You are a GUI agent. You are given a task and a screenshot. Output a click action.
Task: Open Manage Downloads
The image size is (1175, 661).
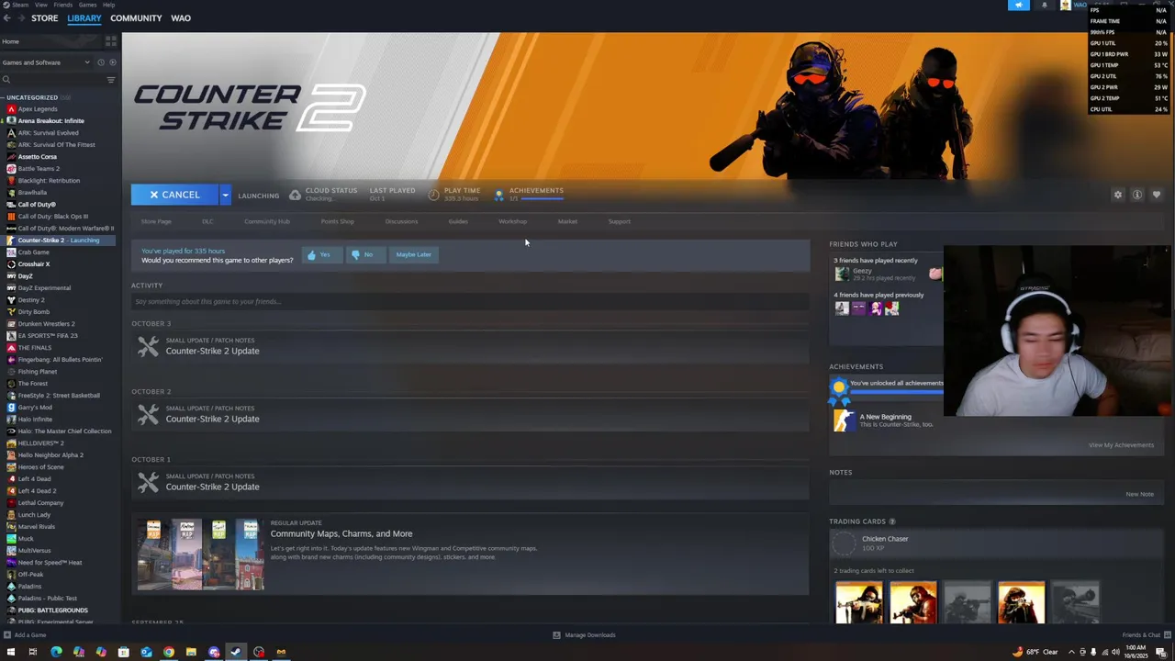[x=584, y=635]
